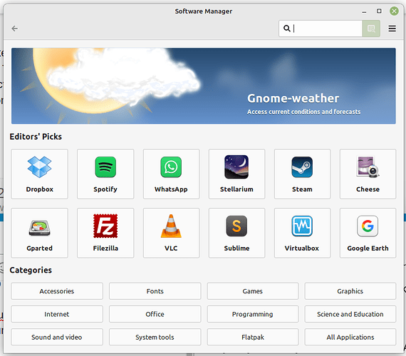Viewport: 406px width, 356px height.
Task: Browse the Fonts category
Action: [x=155, y=291]
